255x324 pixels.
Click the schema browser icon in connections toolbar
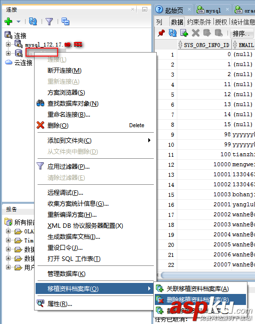[x=66, y=22]
